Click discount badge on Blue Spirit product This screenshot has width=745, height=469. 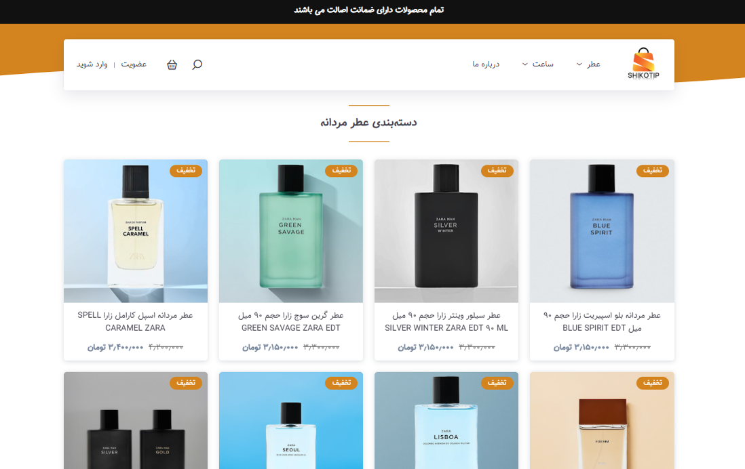pos(652,170)
